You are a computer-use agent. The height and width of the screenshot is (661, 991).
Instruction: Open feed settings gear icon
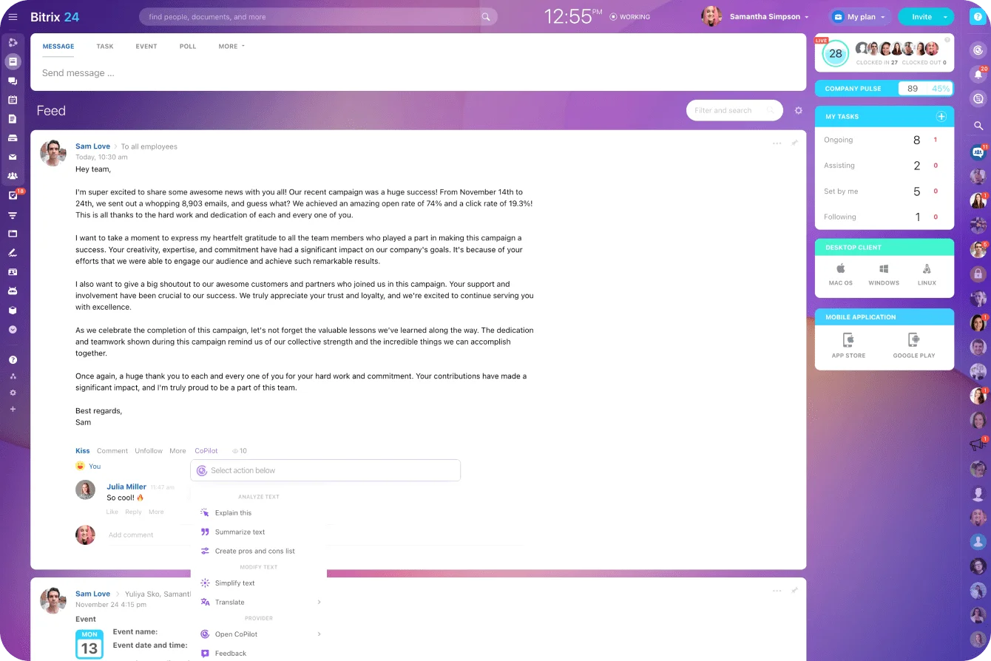(798, 111)
